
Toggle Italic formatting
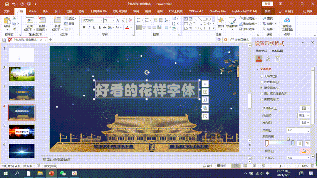89,28
